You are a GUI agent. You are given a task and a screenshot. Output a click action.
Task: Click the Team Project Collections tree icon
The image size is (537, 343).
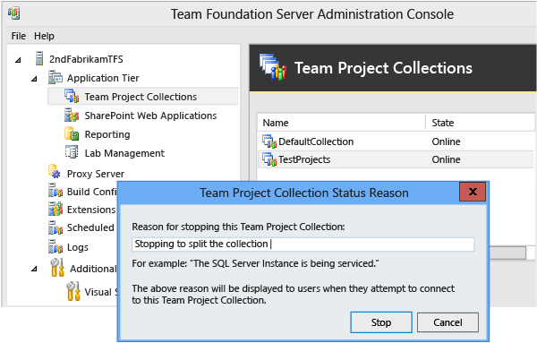pyautogui.click(x=72, y=97)
